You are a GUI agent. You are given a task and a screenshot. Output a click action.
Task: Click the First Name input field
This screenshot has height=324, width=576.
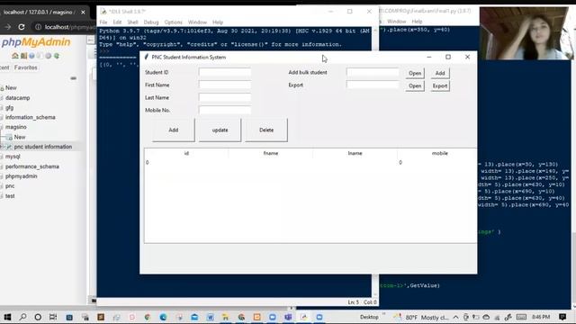pyautogui.click(x=225, y=85)
